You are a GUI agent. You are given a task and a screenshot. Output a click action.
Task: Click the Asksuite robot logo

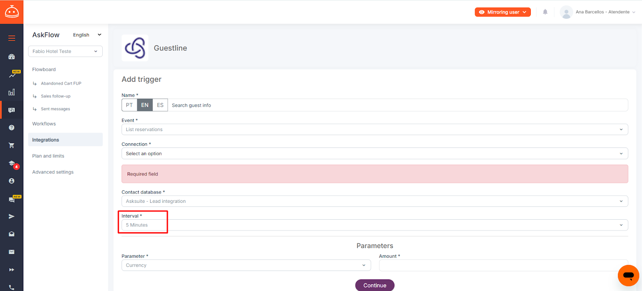point(12,12)
